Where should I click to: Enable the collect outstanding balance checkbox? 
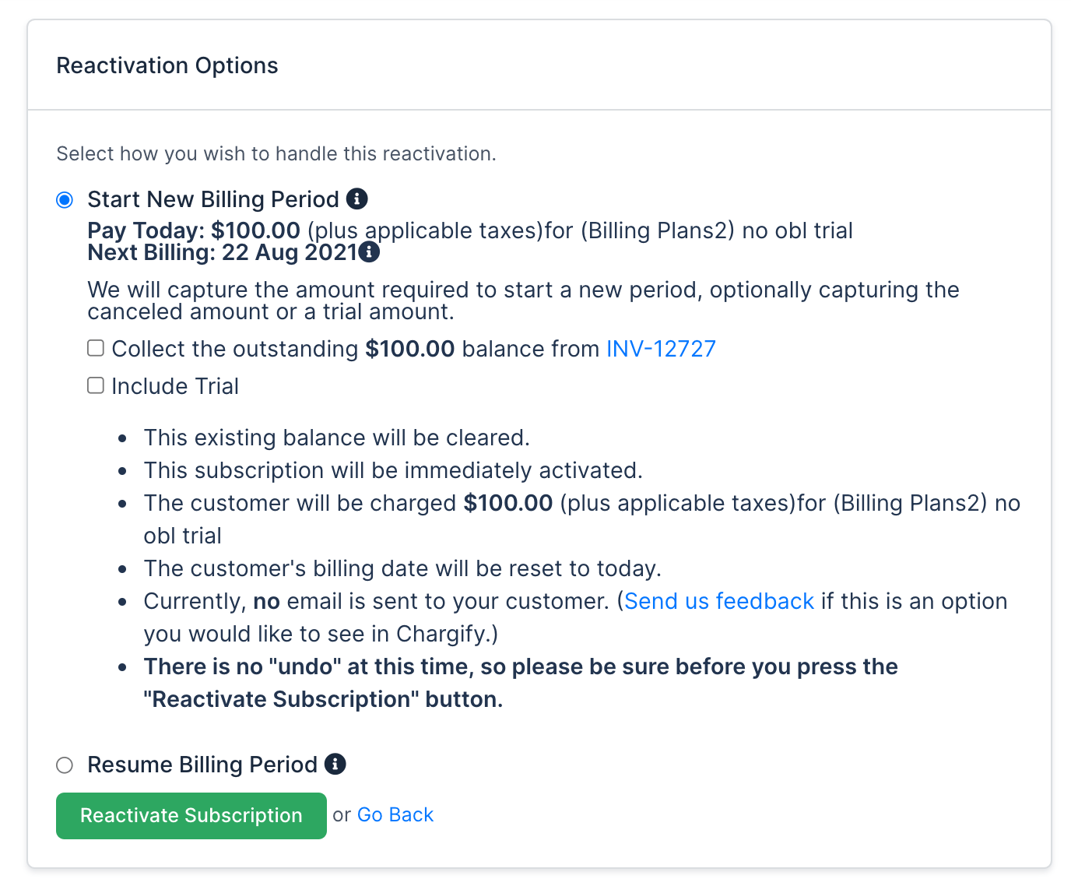[96, 348]
